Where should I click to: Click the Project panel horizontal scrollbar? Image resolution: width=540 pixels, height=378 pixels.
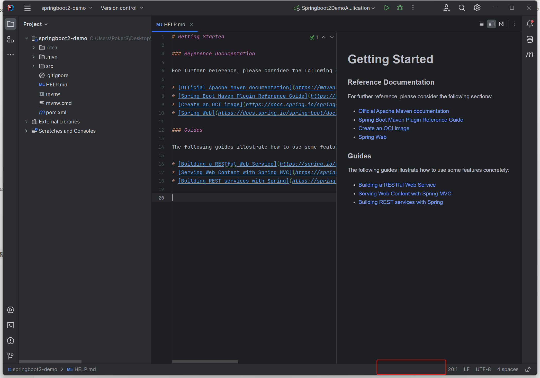click(x=50, y=362)
